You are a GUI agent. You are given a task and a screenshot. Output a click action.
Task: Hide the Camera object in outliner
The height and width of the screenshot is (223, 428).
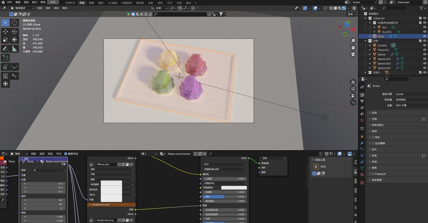(x=425, y=46)
